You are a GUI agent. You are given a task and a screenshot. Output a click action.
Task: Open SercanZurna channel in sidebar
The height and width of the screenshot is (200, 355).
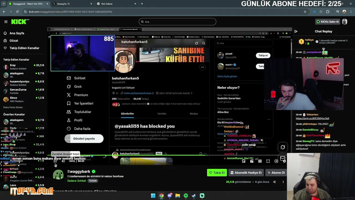[24, 91]
